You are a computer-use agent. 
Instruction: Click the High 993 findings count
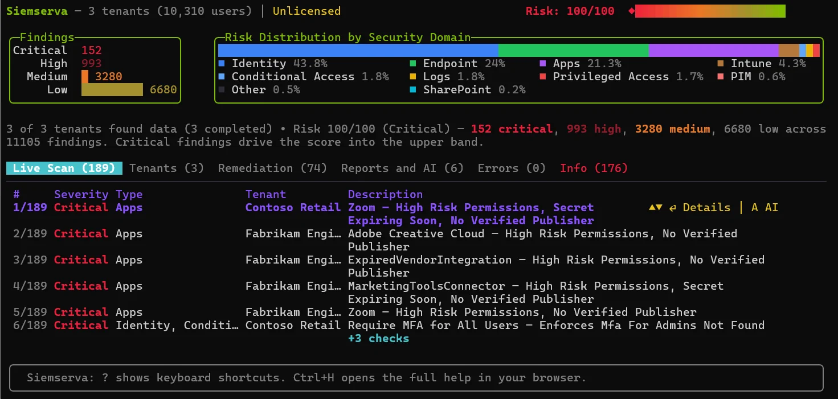coord(91,63)
